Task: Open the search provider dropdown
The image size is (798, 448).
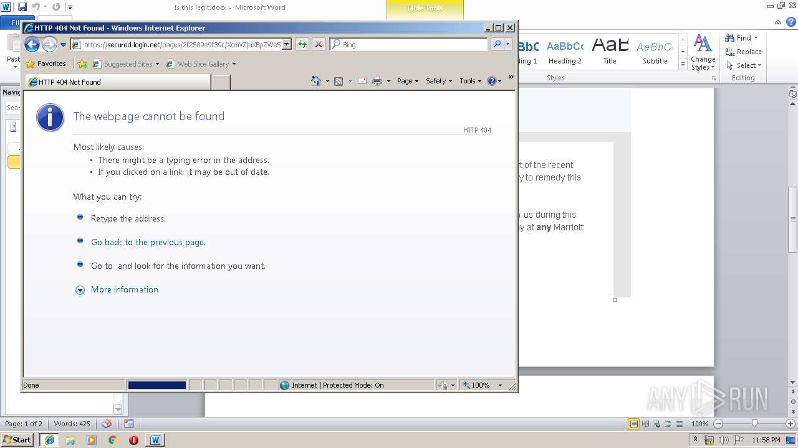Action: (x=508, y=44)
